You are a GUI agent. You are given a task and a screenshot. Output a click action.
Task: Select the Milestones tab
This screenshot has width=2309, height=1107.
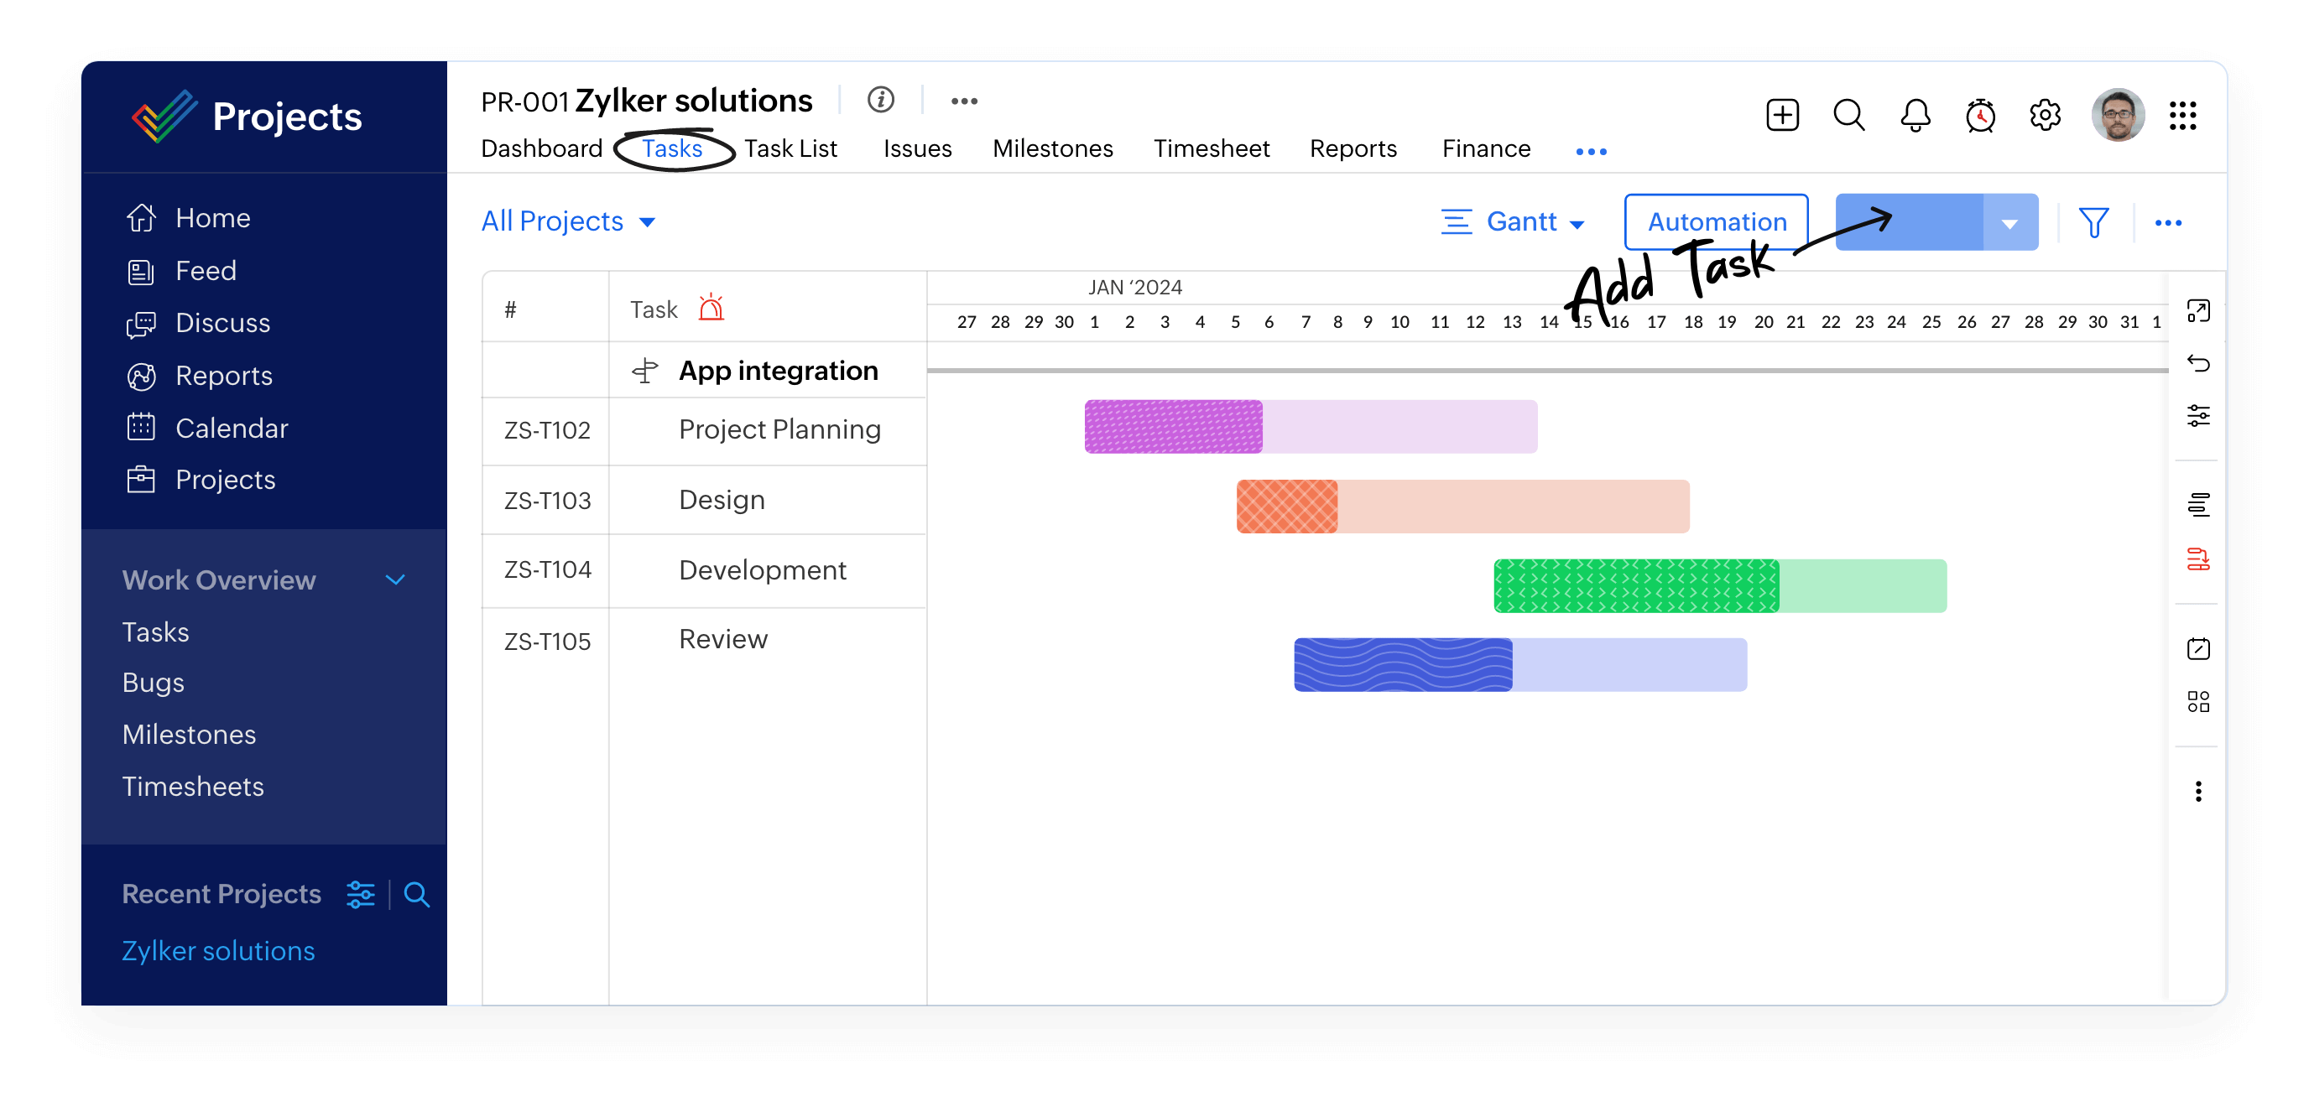[x=1053, y=148]
